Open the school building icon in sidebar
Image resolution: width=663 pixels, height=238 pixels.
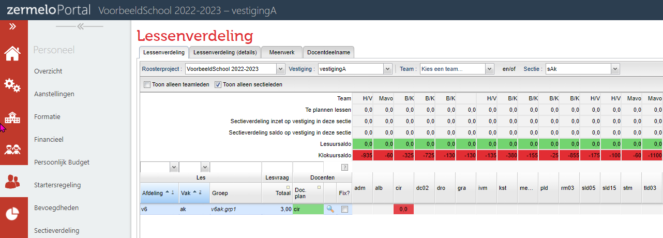12,117
